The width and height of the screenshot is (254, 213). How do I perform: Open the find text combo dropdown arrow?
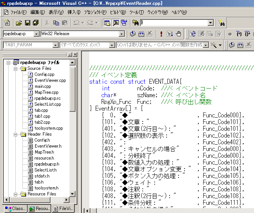pos(210,23)
